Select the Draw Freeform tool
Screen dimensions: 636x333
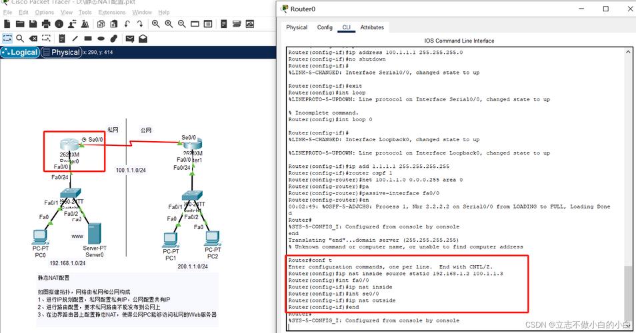coord(114,39)
